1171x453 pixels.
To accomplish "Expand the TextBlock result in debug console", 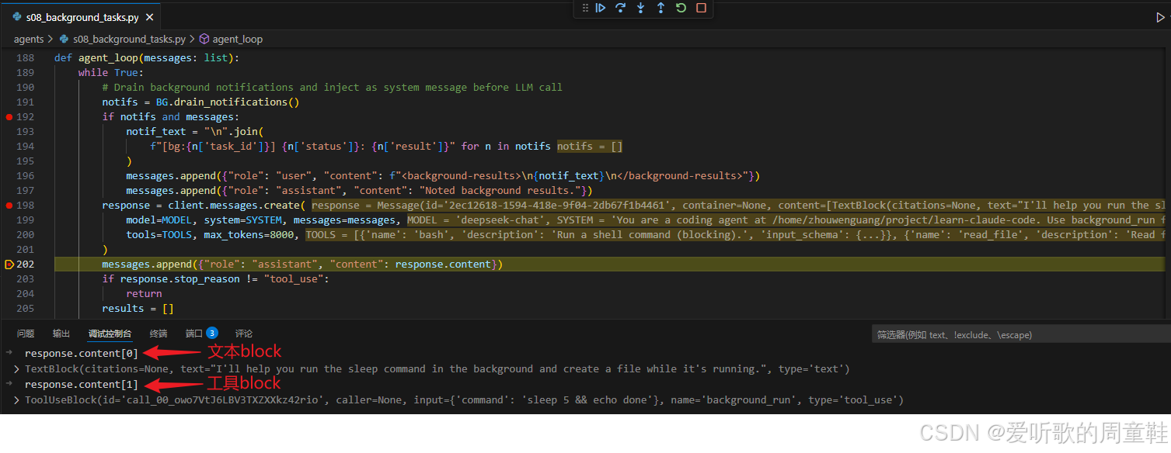I will click(x=17, y=369).
